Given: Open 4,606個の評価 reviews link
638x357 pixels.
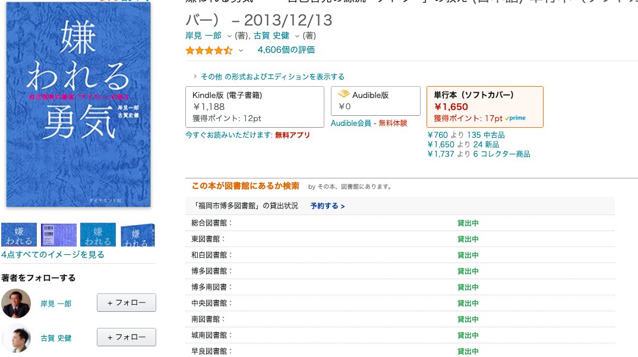Looking at the screenshot, I should pos(286,50).
